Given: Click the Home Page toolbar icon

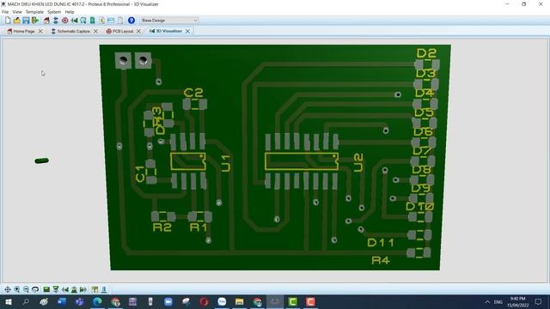Looking at the screenshot, I should click(46, 21).
